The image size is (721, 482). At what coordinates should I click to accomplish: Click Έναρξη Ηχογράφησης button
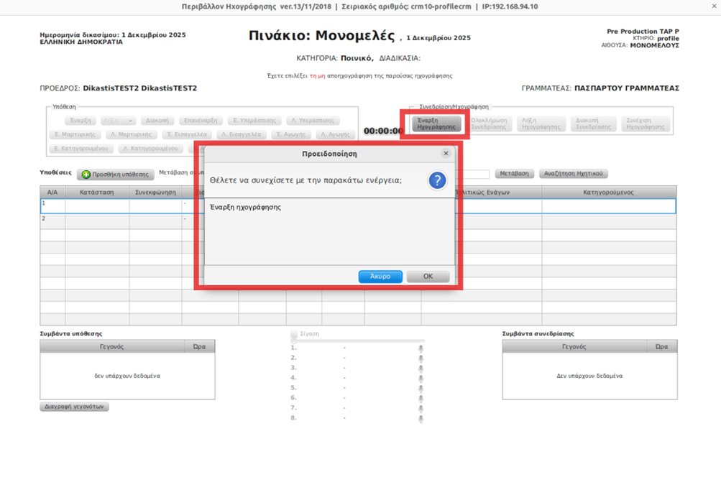tap(436, 124)
